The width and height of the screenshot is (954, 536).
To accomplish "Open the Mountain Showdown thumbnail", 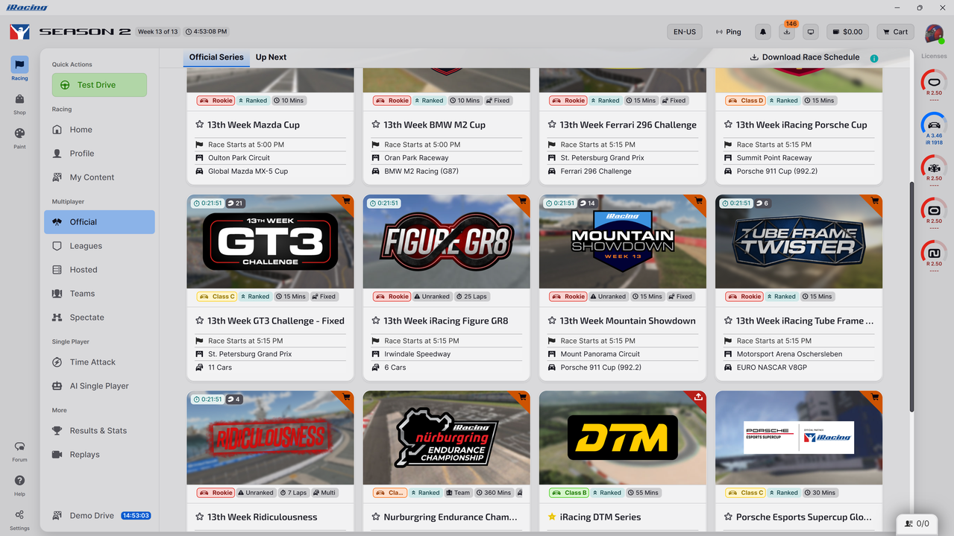I will [x=622, y=242].
